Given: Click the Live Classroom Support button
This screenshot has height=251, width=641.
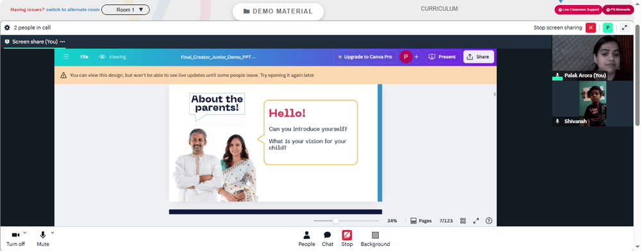Looking at the screenshot, I should [578, 10].
